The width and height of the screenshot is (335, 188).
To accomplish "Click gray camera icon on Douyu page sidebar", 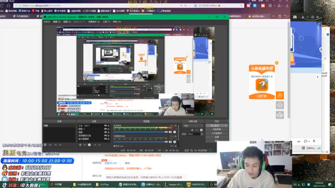I will [x=280, y=115].
